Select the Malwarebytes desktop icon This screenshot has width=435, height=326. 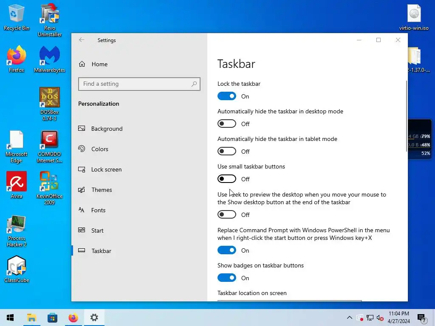[50, 59]
